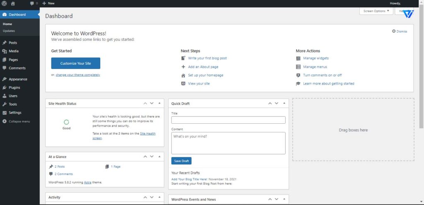Open the 2 Comments link
424x205 pixels.
click(x=63, y=174)
